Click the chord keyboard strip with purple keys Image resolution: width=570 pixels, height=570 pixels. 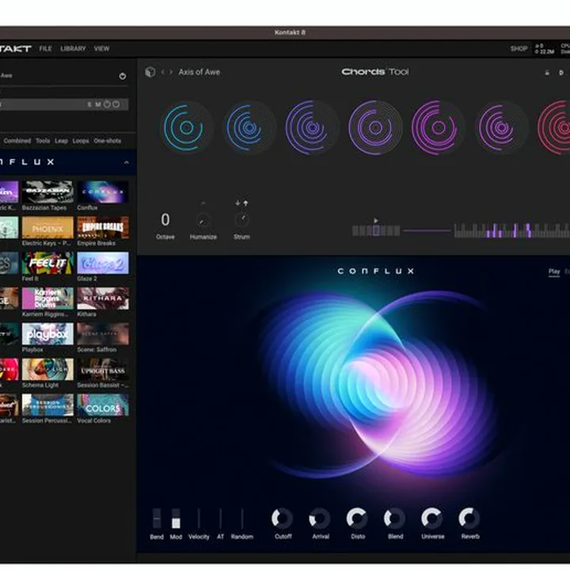tap(512, 230)
